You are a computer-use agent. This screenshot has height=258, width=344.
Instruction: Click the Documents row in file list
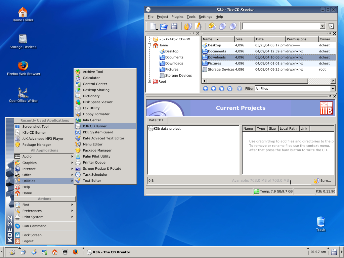269,51
